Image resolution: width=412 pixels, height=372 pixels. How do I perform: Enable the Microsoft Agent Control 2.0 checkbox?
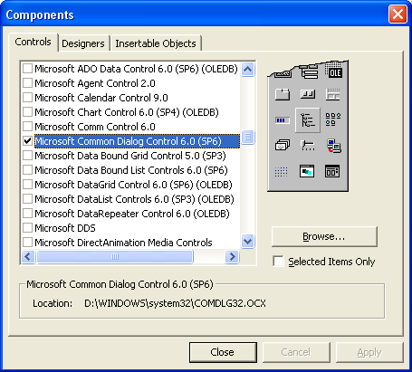27,83
